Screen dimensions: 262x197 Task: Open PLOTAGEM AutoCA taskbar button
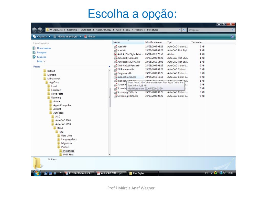(x=79, y=173)
